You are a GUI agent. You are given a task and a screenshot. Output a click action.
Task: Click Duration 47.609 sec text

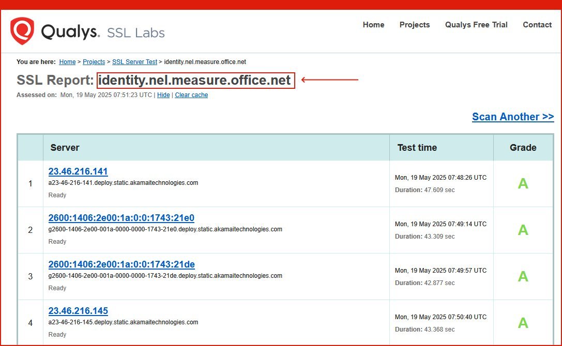[x=424, y=190]
